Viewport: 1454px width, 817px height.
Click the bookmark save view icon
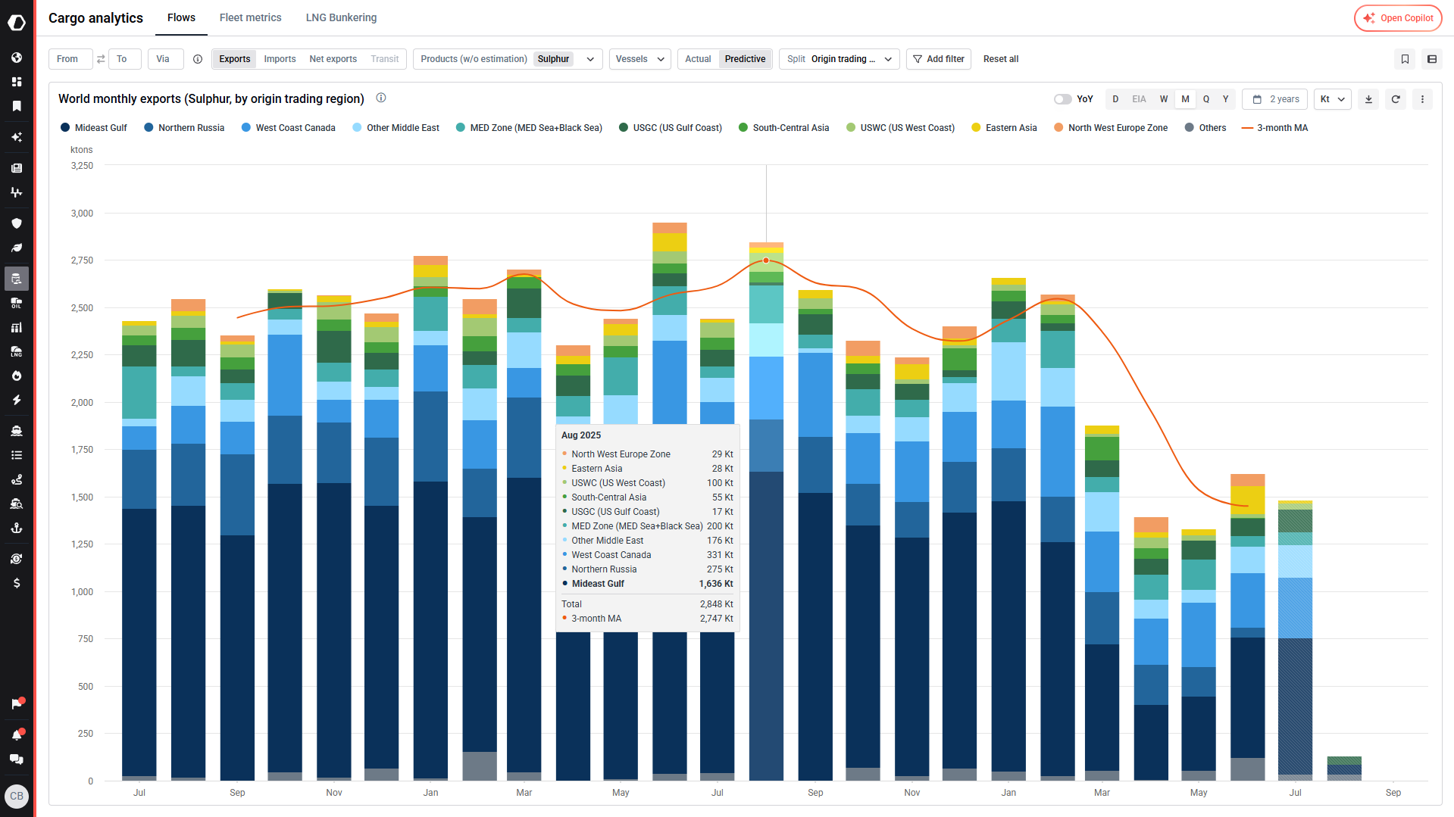[1405, 59]
